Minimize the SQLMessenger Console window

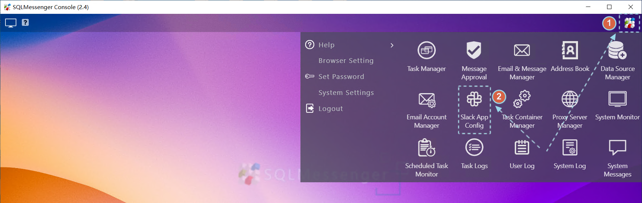click(x=588, y=7)
